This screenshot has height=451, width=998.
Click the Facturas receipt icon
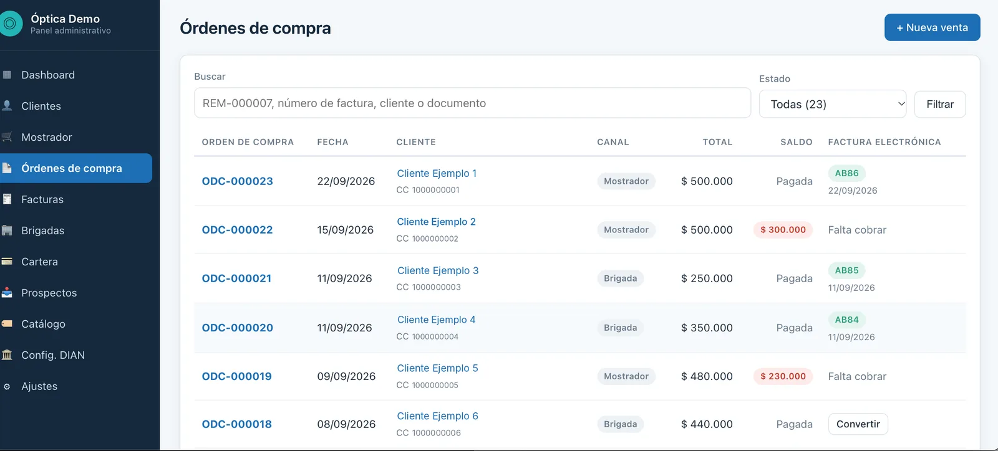click(7, 199)
